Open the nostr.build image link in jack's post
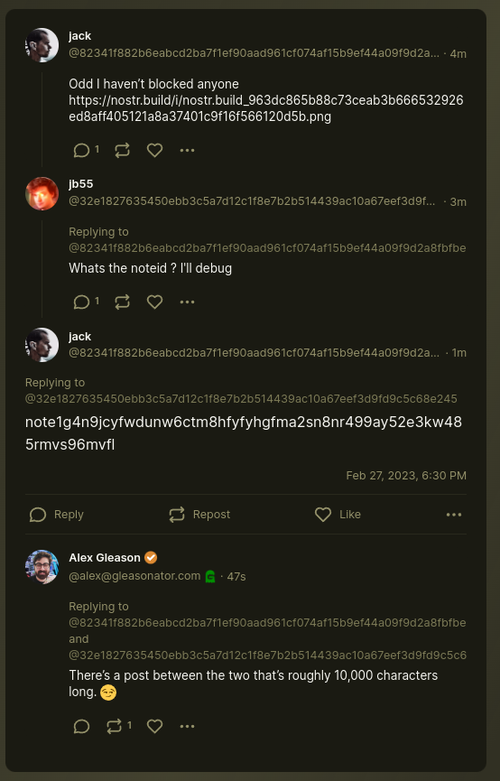 (x=266, y=108)
